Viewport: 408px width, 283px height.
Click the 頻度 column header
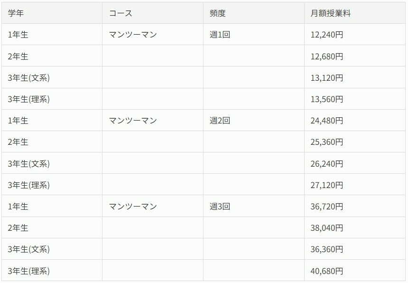tap(254, 13)
